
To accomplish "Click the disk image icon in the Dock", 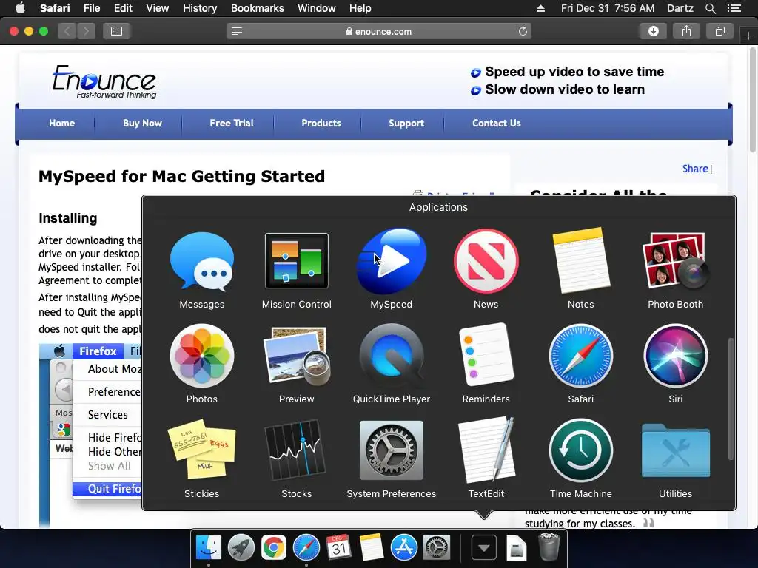I will coord(516,548).
